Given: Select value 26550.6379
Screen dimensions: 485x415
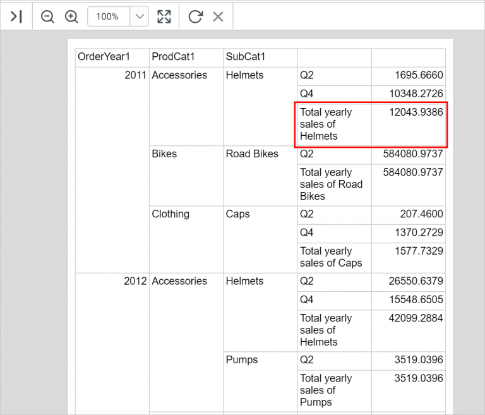Looking at the screenshot, I should pos(409,282).
